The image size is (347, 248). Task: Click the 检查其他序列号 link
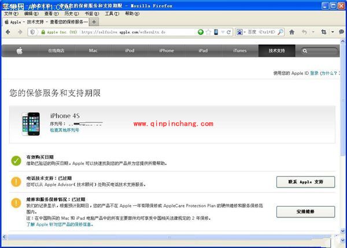[64, 130]
